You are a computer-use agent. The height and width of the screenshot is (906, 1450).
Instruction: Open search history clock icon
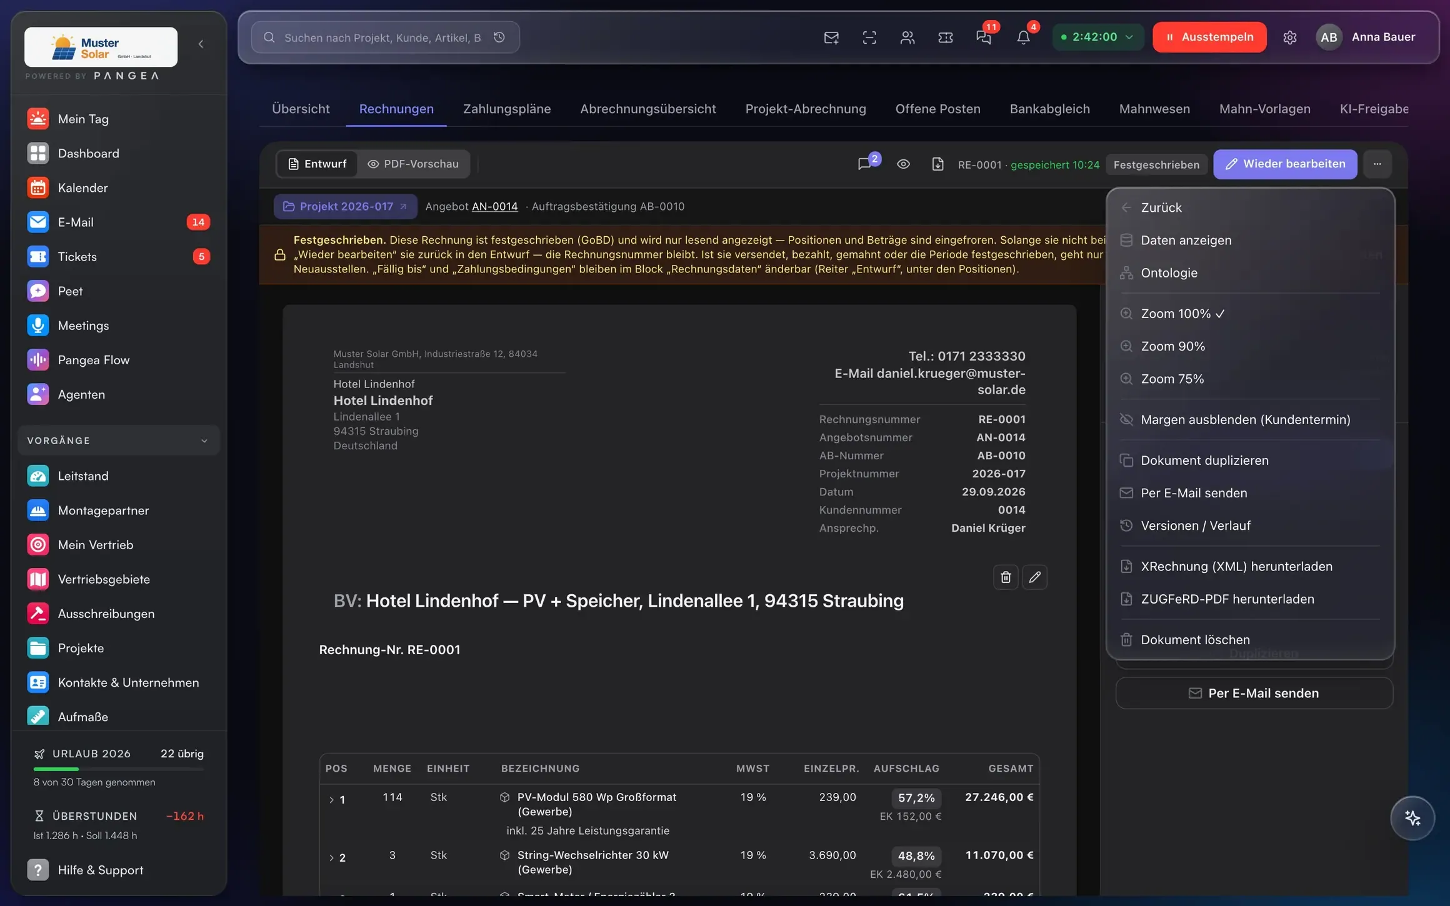499,37
